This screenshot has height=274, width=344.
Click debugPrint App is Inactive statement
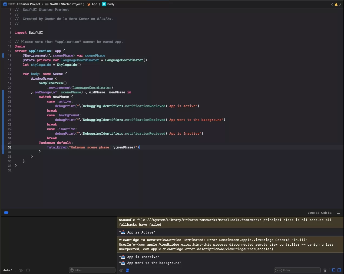129,134
